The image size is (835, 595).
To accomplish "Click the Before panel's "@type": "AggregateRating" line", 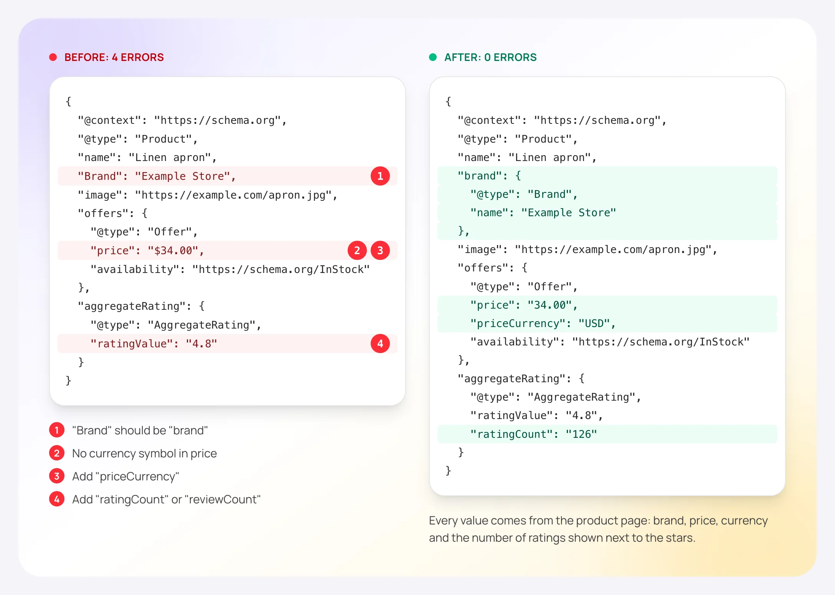I will 176,325.
